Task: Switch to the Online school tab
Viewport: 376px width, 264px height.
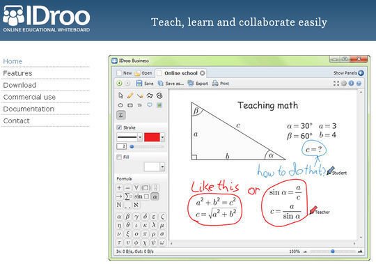Action: [181, 73]
